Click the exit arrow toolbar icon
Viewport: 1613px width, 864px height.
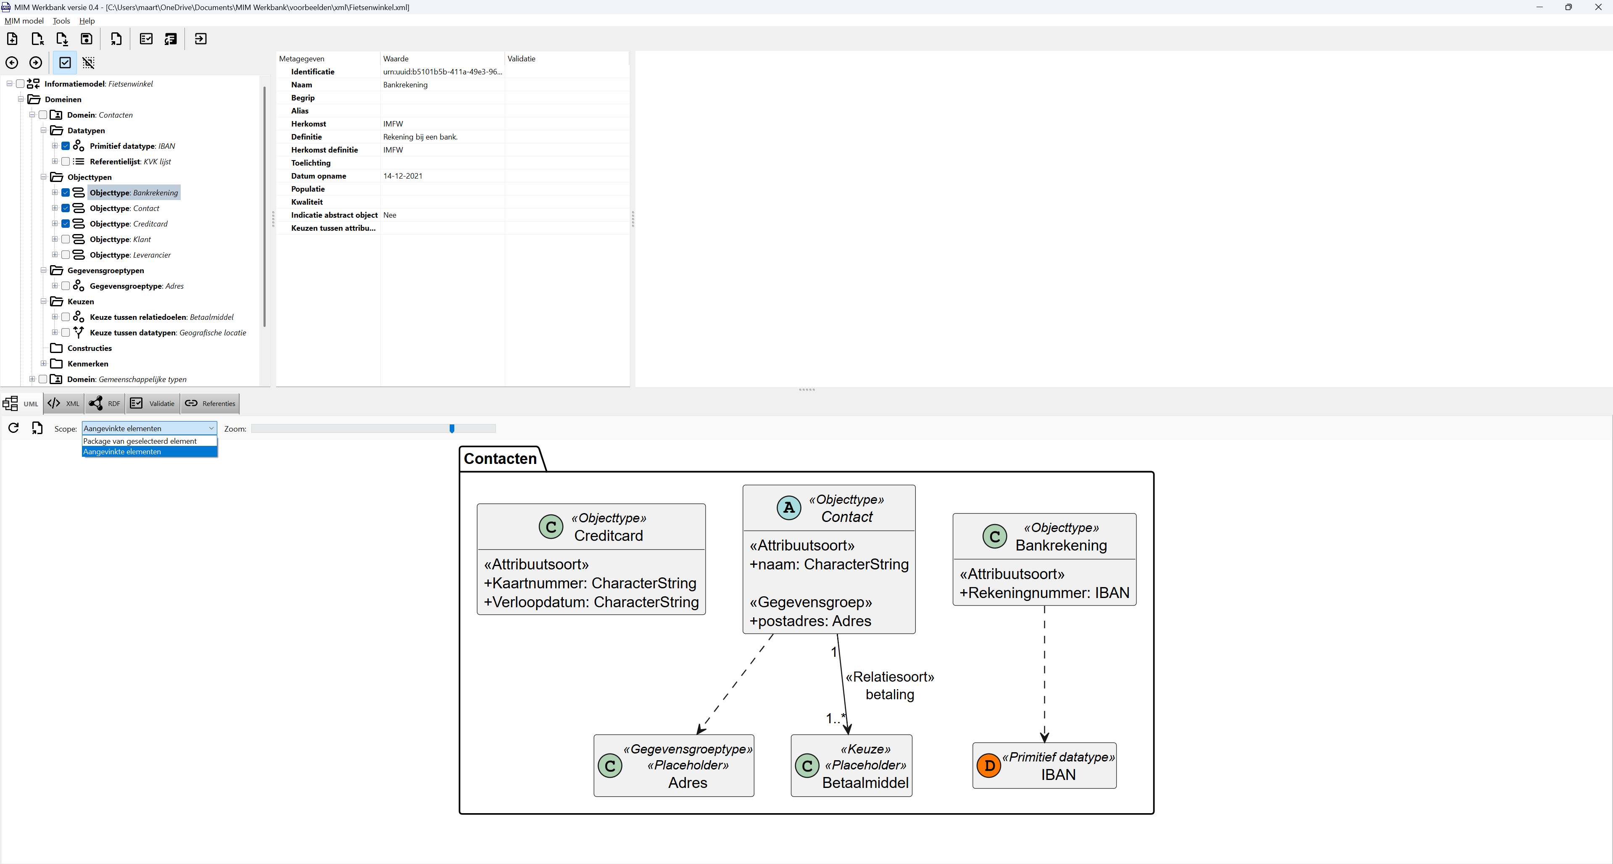[200, 39]
